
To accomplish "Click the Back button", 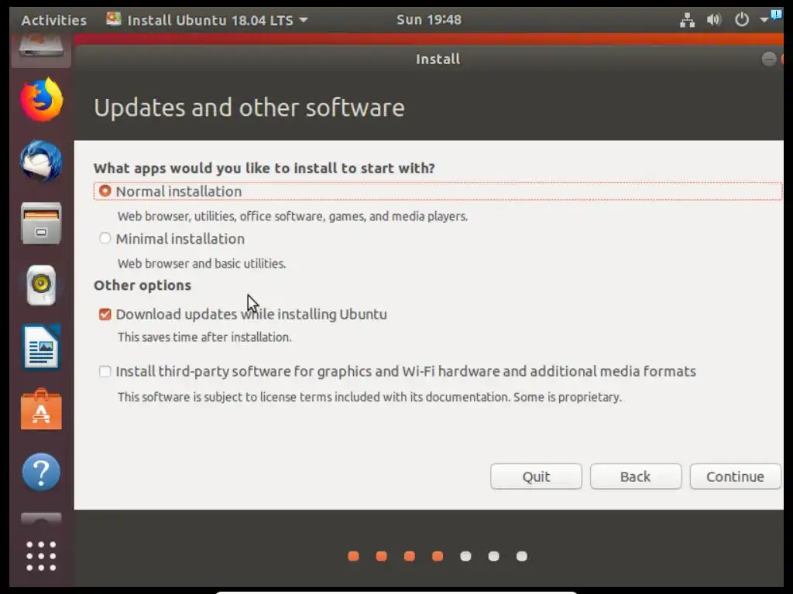I will pyautogui.click(x=636, y=476).
